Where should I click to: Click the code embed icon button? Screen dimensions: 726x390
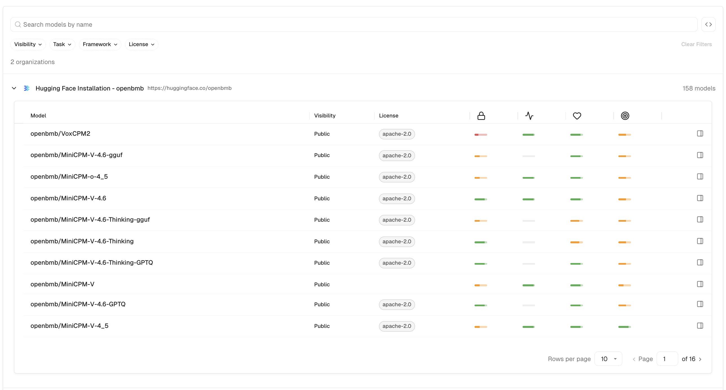pos(708,24)
